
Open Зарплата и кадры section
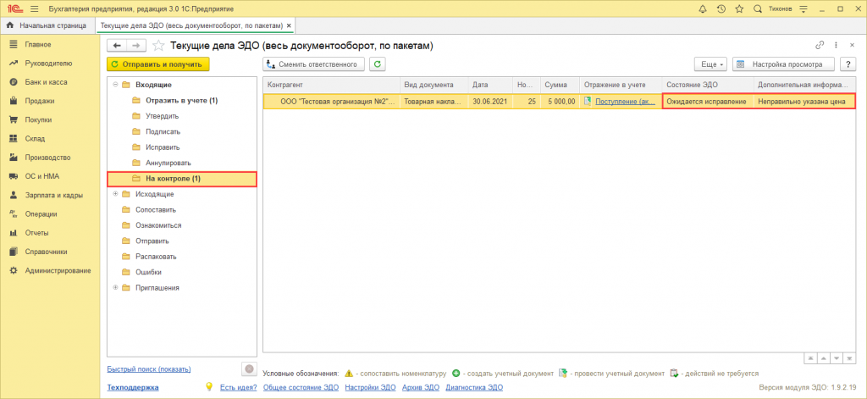pos(54,195)
